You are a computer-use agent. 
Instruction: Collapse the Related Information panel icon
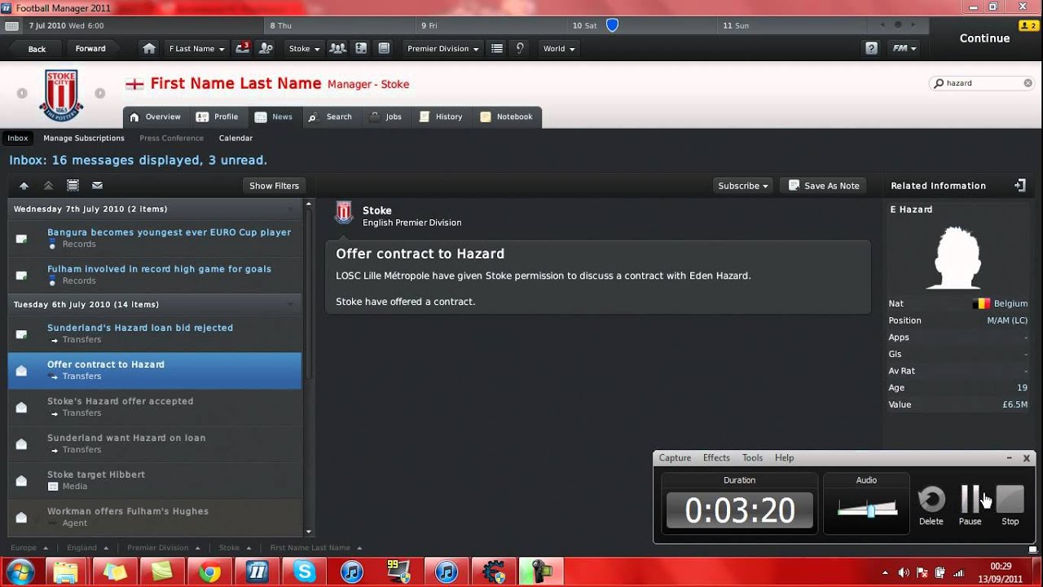1019,186
